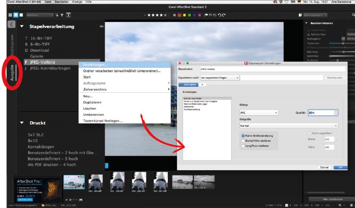Screen dimensions: 355x208
Task: Set rating to five stars
Action: pyautogui.click(x=165, y=15)
